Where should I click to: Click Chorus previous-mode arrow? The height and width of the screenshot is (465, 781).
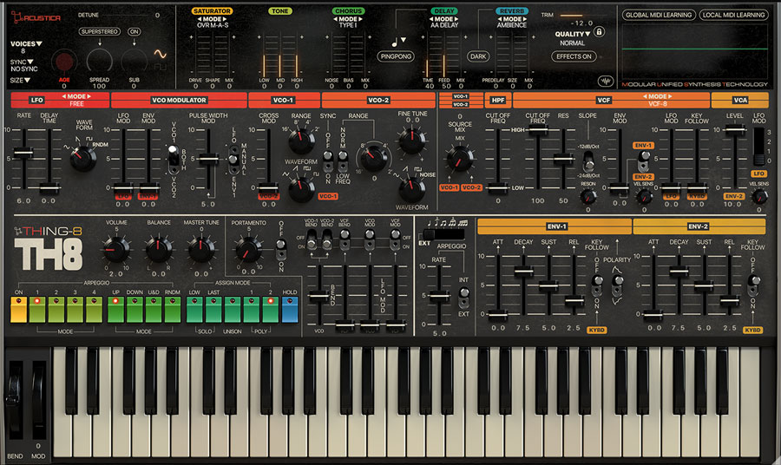pos(335,19)
